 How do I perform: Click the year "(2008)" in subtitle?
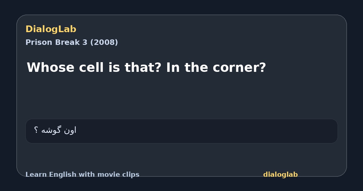click(104, 42)
